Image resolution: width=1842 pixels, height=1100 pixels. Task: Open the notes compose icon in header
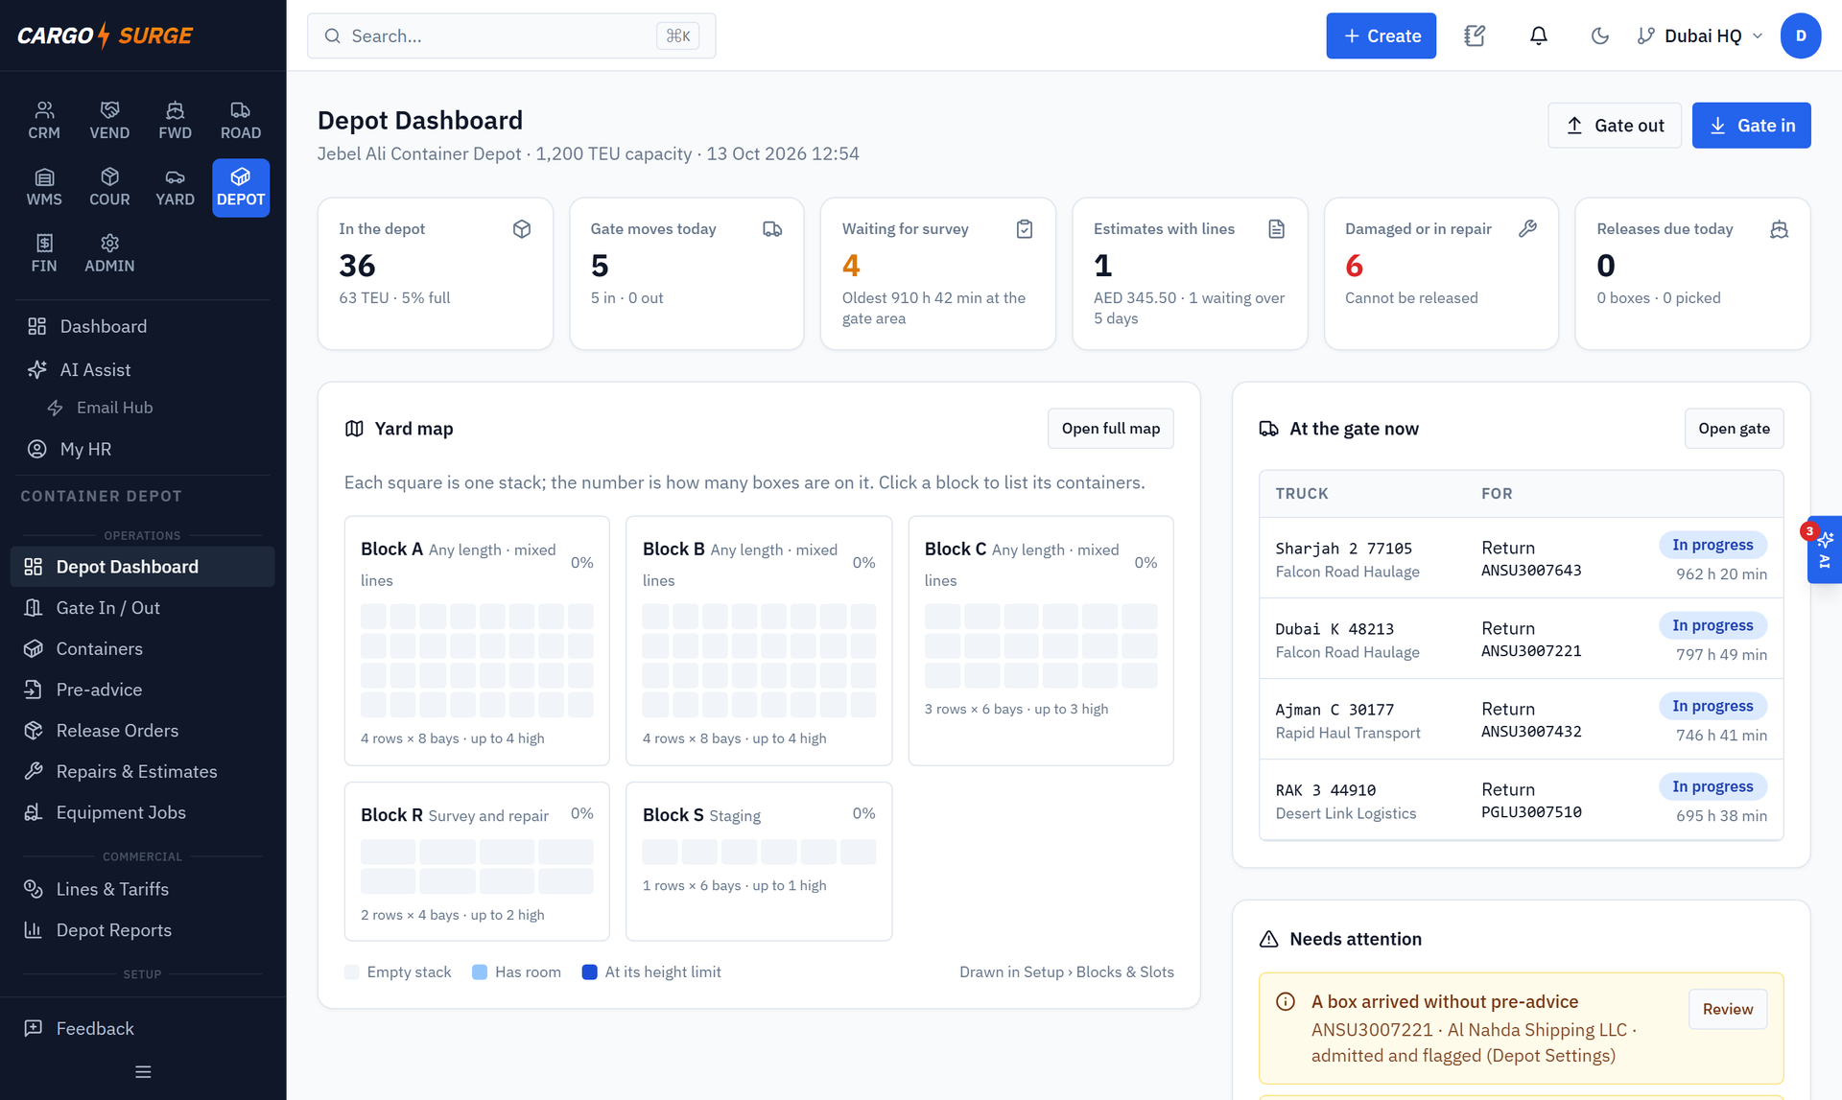[x=1475, y=35]
